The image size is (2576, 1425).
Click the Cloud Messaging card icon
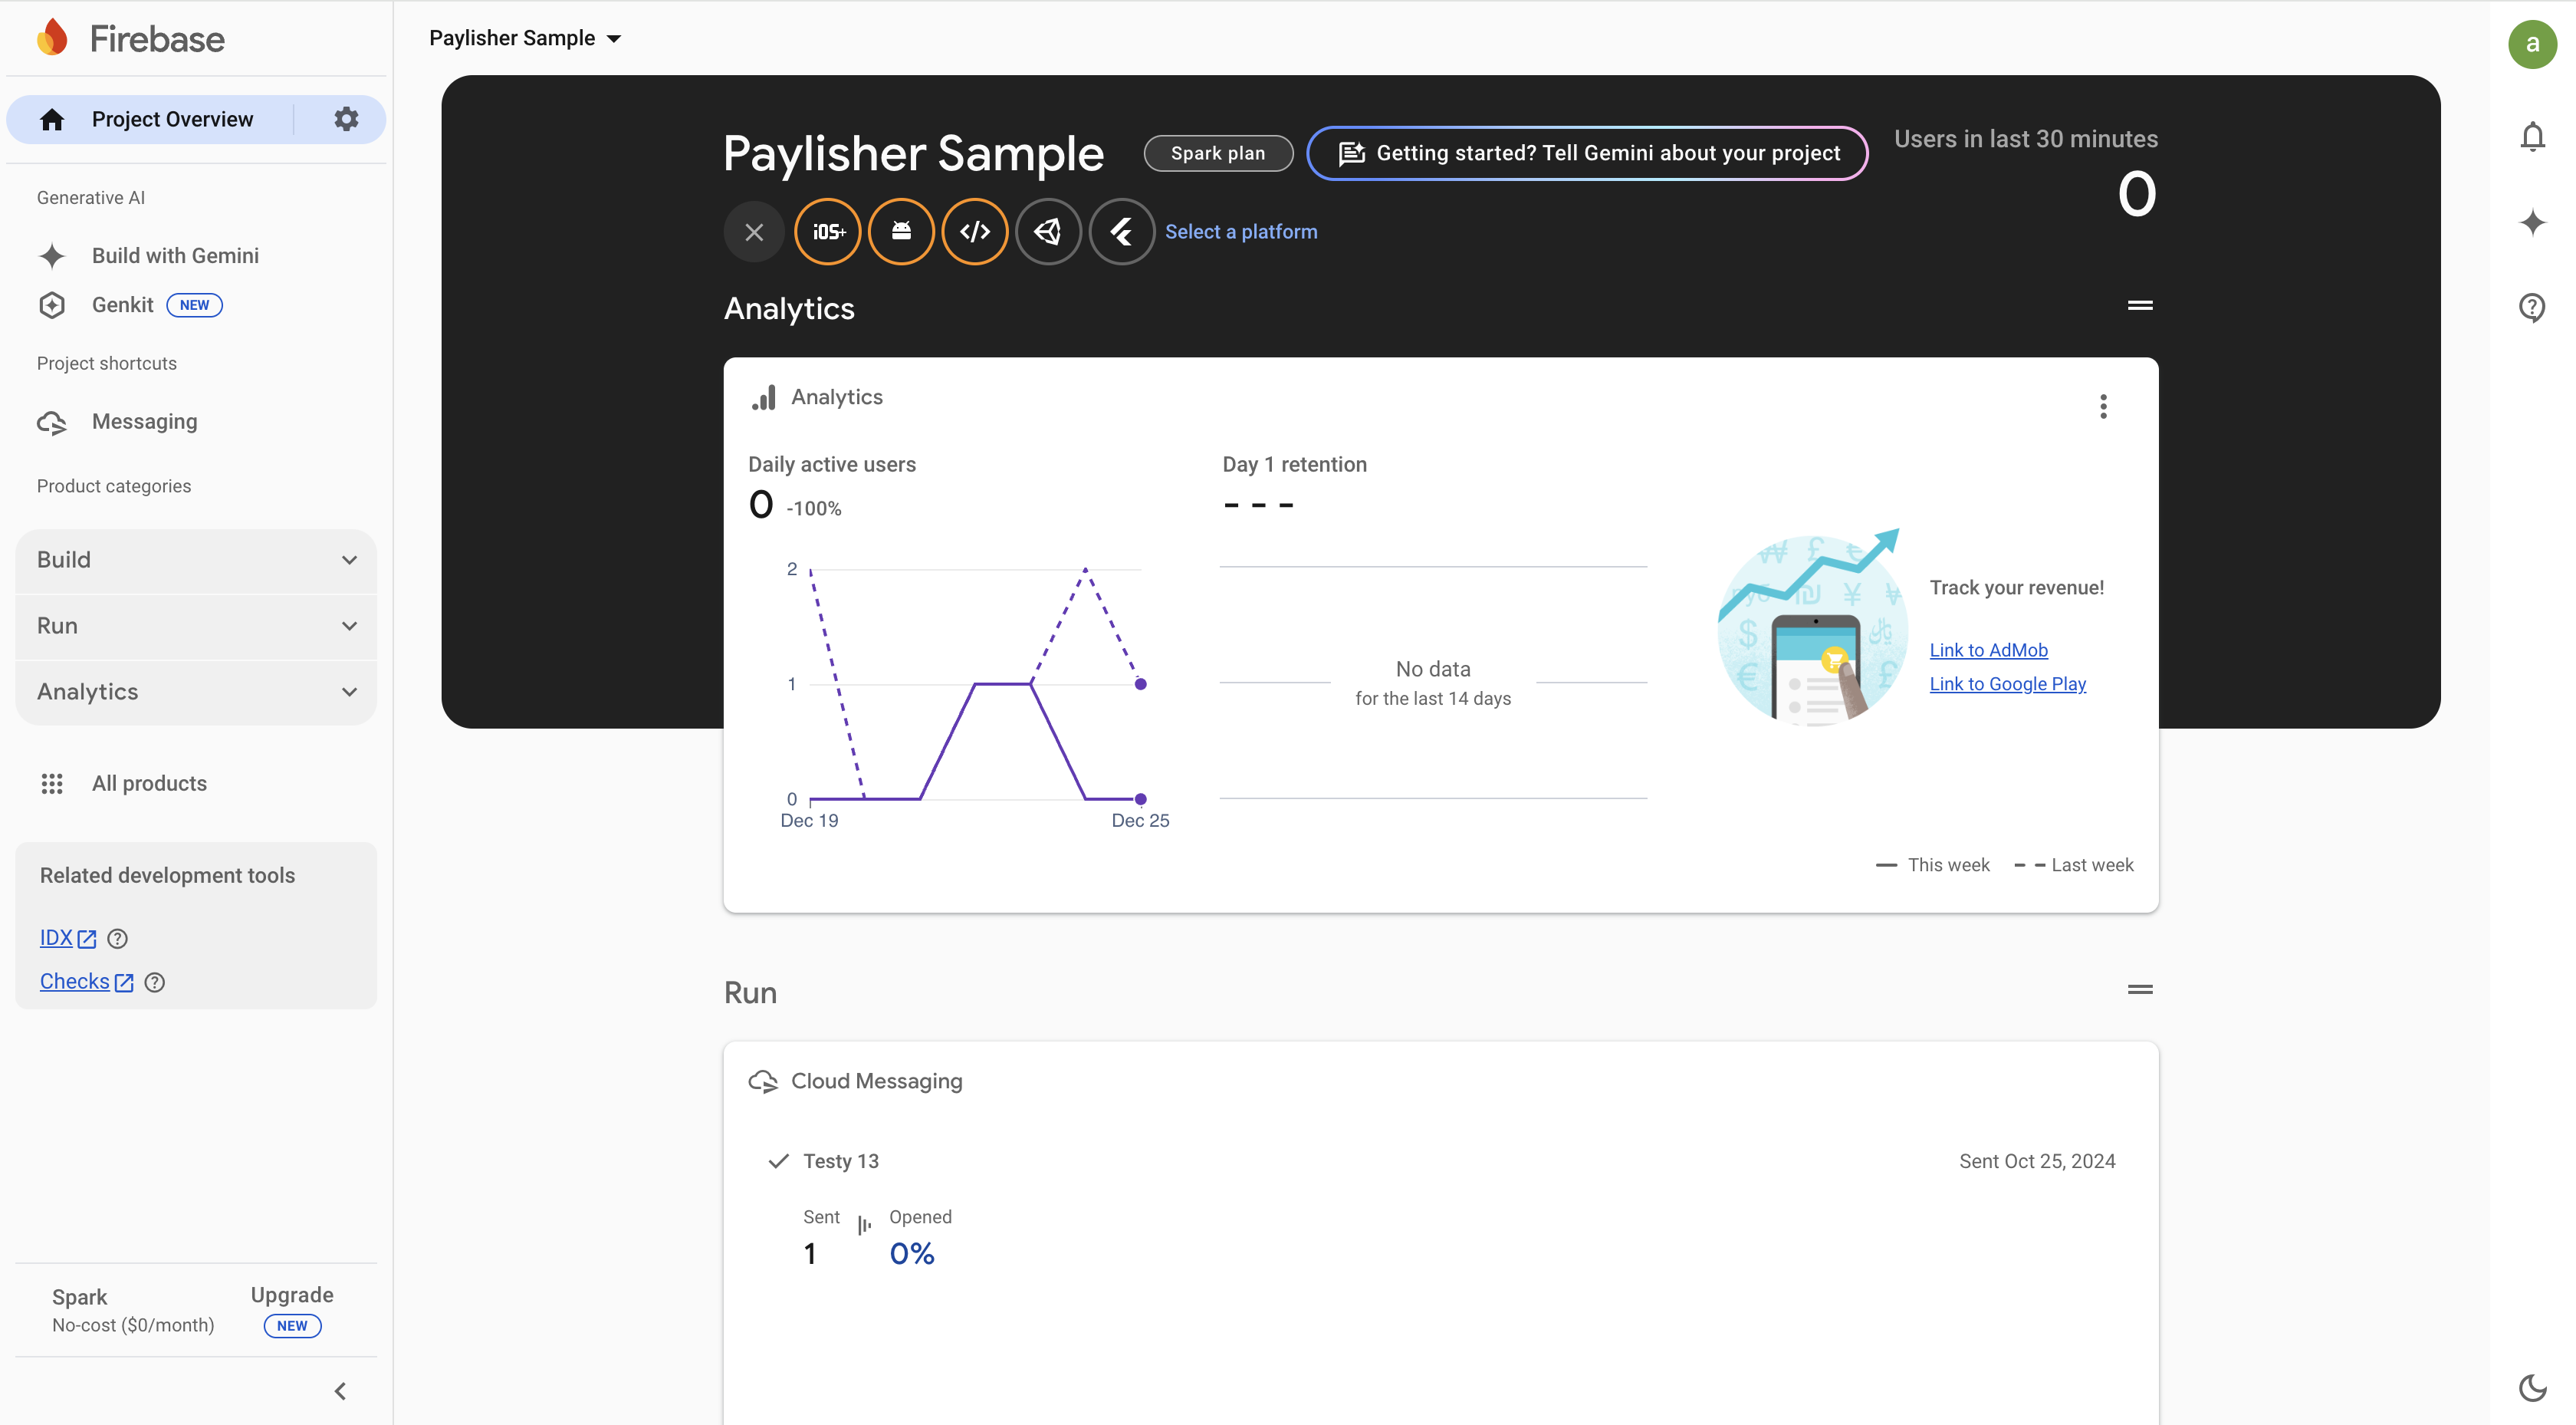(764, 1081)
